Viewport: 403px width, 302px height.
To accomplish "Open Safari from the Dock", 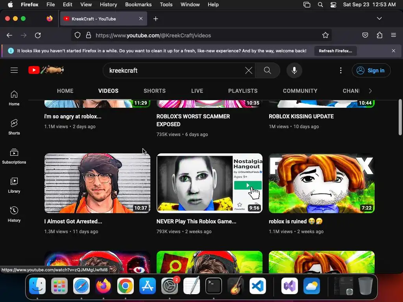I will click(81, 286).
